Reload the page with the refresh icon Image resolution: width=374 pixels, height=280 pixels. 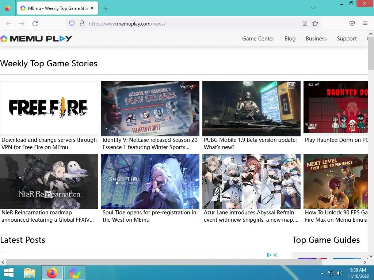click(35, 24)
